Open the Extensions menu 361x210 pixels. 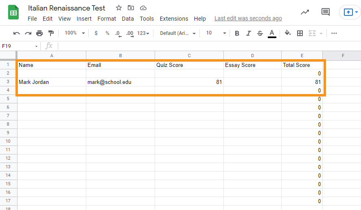click(x=174, y=19)
